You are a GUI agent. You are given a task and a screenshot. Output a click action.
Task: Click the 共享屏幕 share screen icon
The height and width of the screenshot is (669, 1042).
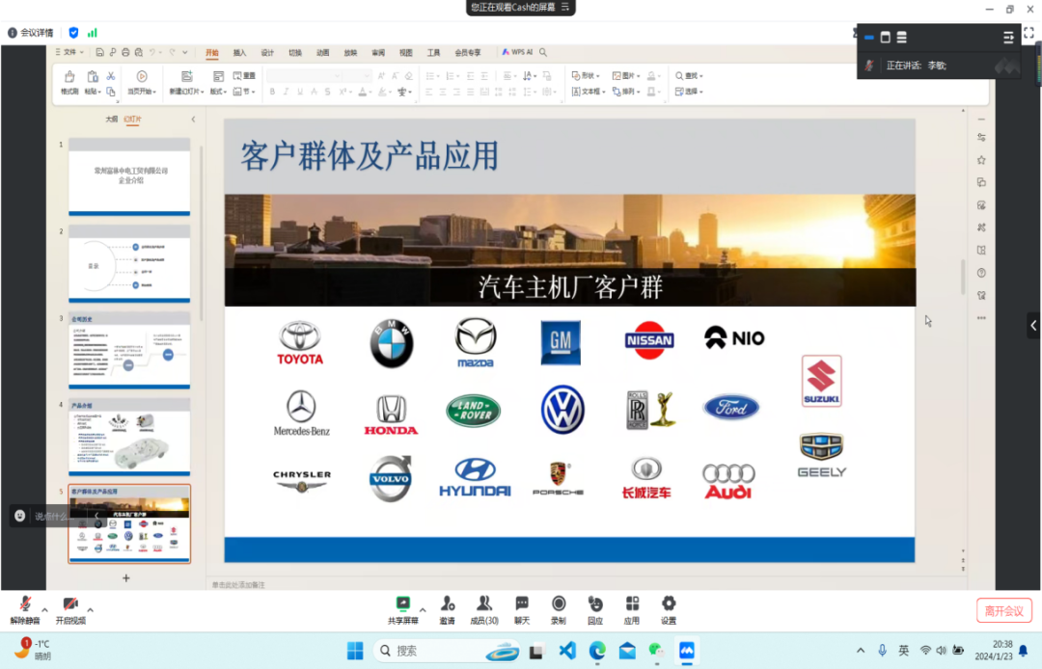tap(403, 604)
